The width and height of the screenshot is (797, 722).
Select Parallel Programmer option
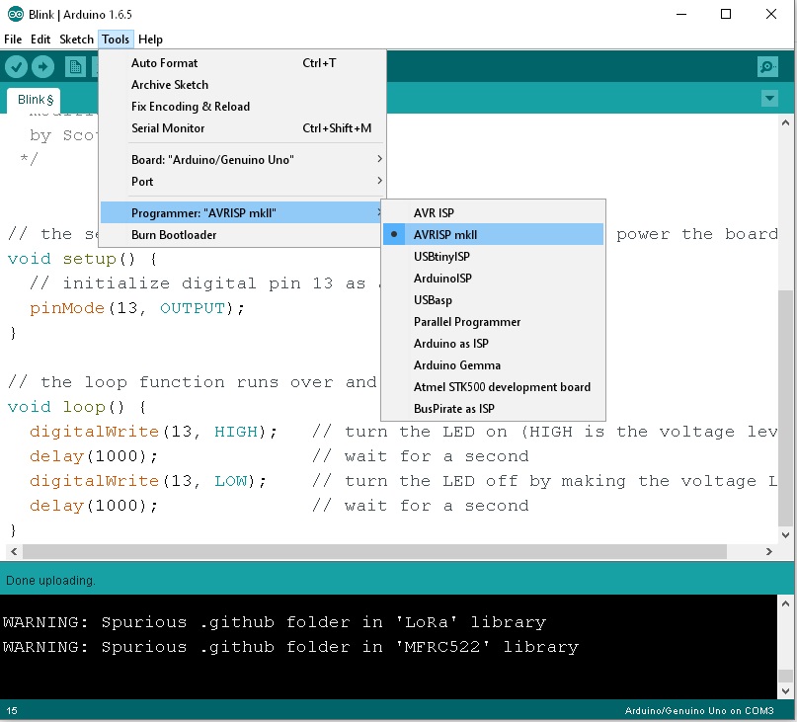click(x=493, y=322)
